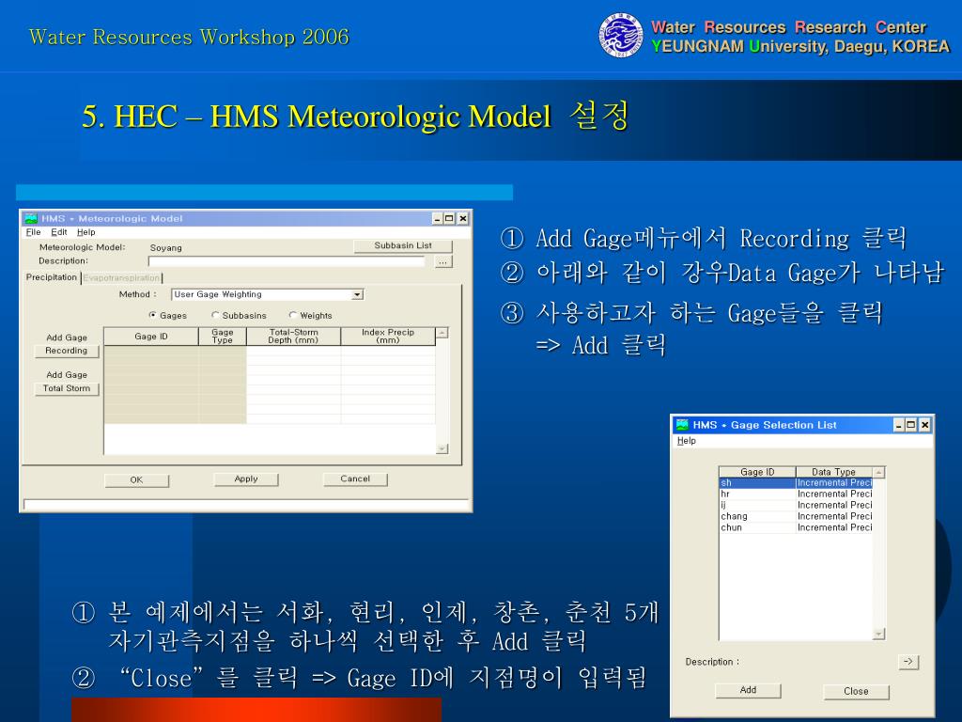Click the Total-Storm Depth (mm) column header
This screenshot has height=722, width=962.
click(293, 337)
